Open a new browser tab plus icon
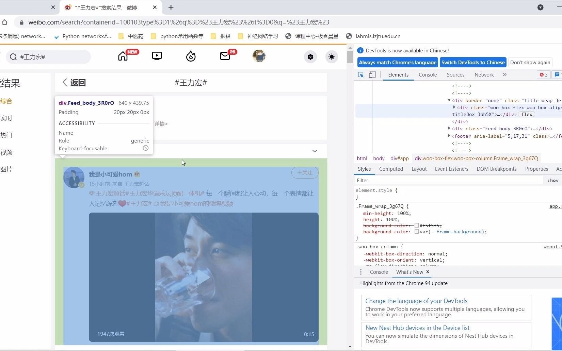This screenshot has height=351, width=562. tap(171, 7)
